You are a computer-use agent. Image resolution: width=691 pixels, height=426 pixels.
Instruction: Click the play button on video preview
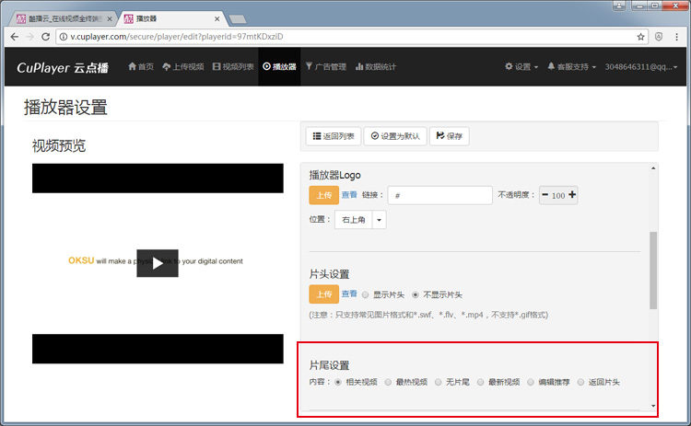158,262
